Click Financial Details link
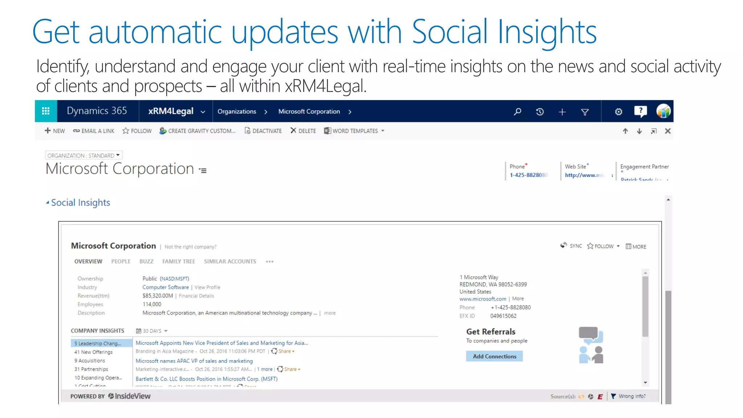The image size is (743, 418). pos(196,296)
